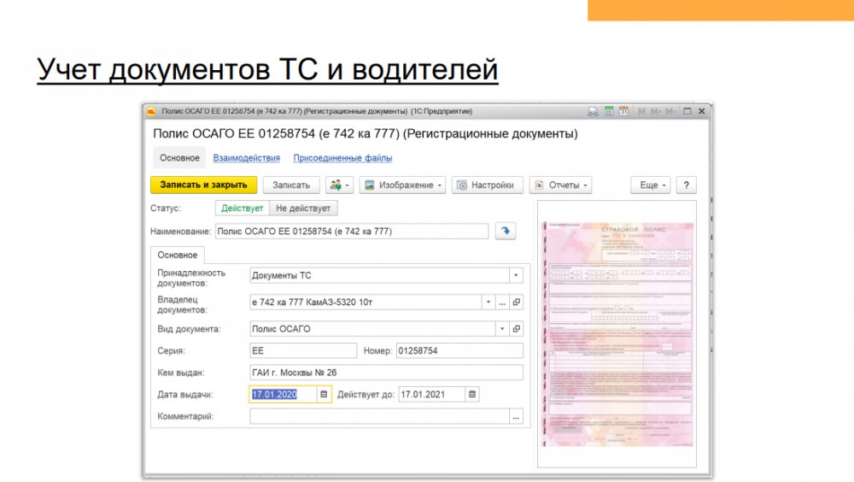Set status to Не действует
Screen dimensions: 854x482
tap(303, 208)
